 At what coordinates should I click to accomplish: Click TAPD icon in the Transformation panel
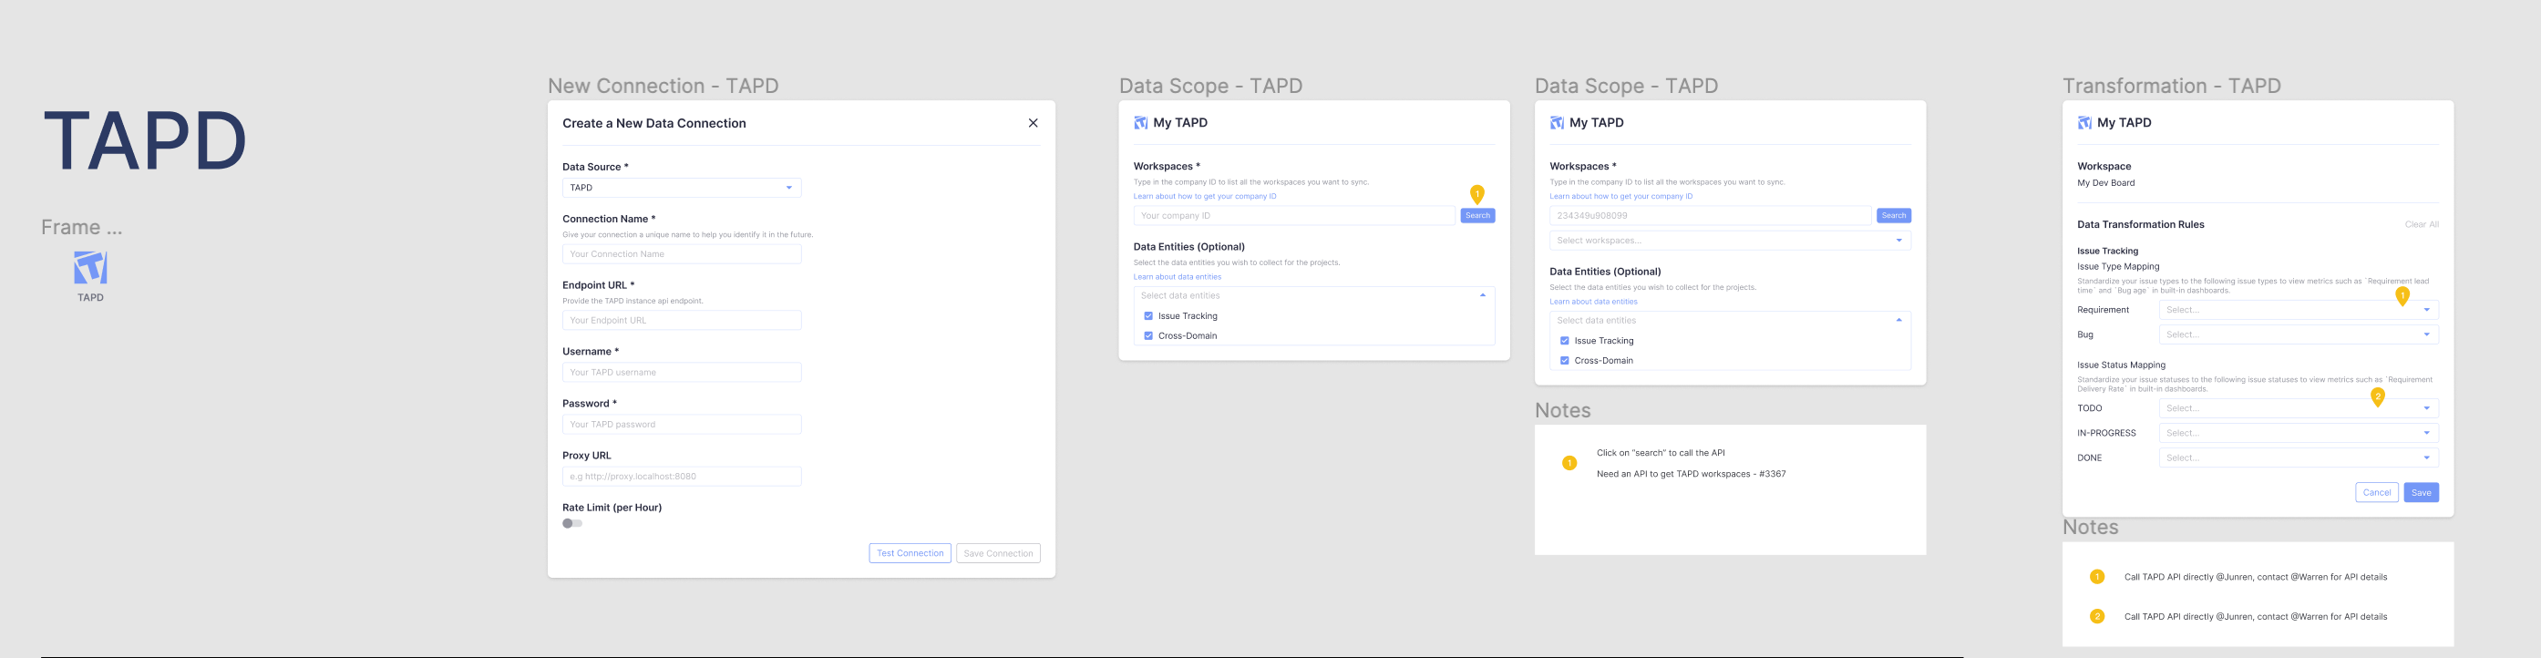2084,123
